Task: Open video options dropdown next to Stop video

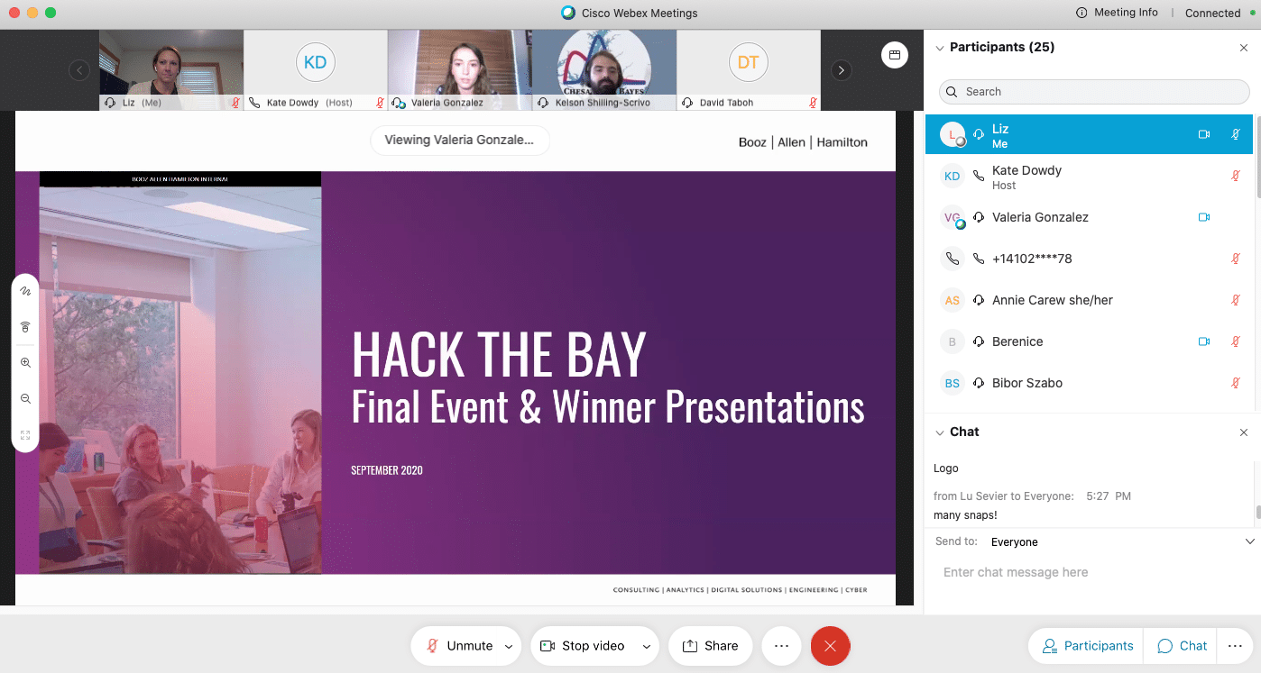Action: tap(646, 647)
